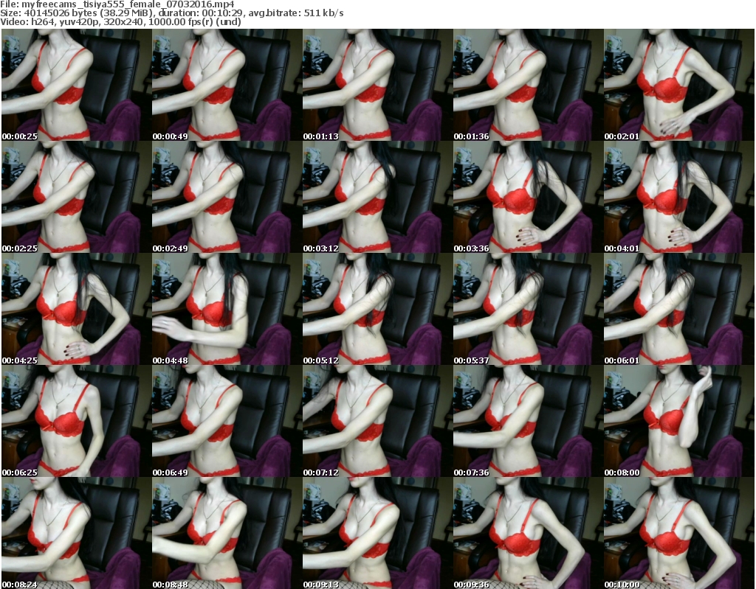Click the 'Video: h264, yuv420p' info line
The height and width of the screenshot is (589, 756).
120,21
